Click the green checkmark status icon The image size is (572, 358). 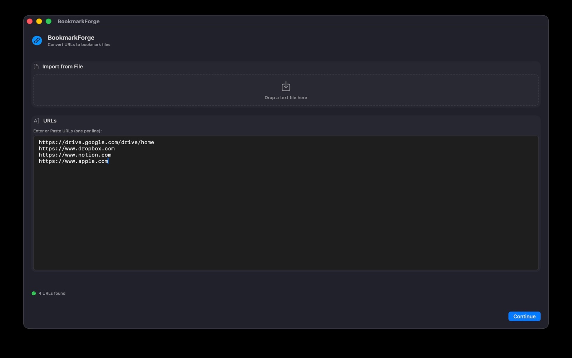coord(34,293)
